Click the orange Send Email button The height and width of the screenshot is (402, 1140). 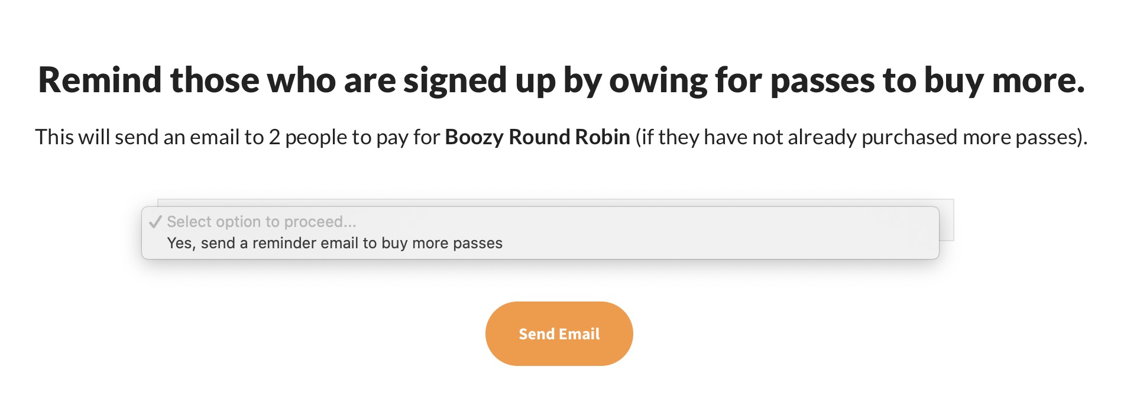pyautogui.click(x=559, y=334)
